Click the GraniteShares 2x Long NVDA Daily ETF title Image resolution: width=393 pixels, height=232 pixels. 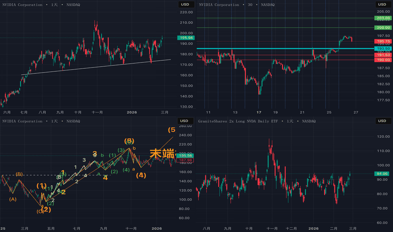click(238, 121)
